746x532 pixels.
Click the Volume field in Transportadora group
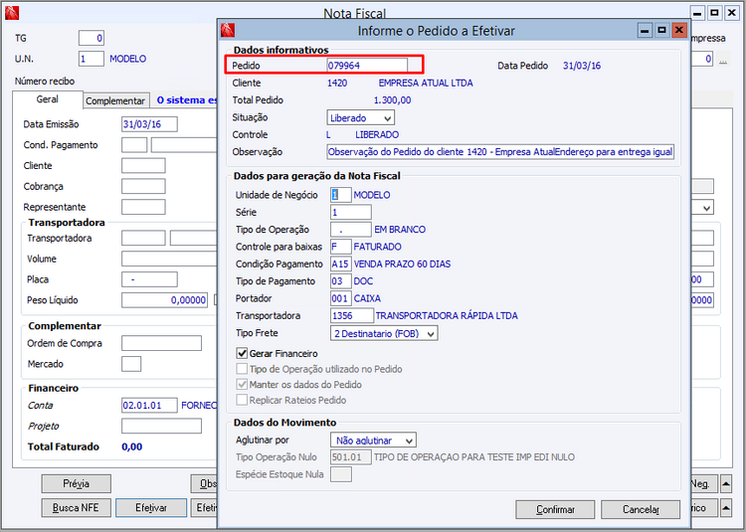point(169,259)
